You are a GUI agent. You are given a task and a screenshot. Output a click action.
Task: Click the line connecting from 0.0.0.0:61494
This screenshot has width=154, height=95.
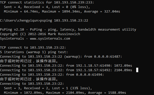coord(52,74)
